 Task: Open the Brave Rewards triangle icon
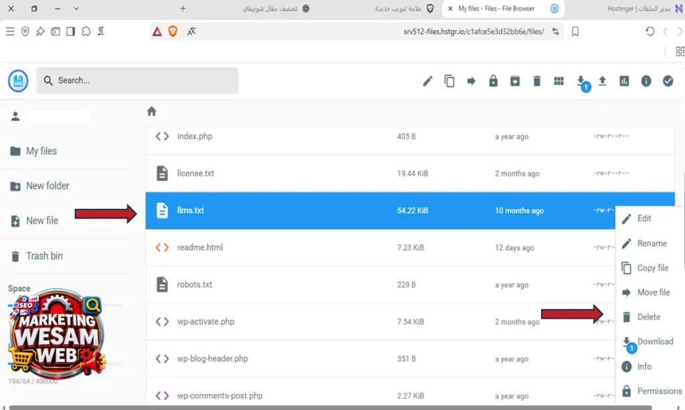(x=157, y=31)
